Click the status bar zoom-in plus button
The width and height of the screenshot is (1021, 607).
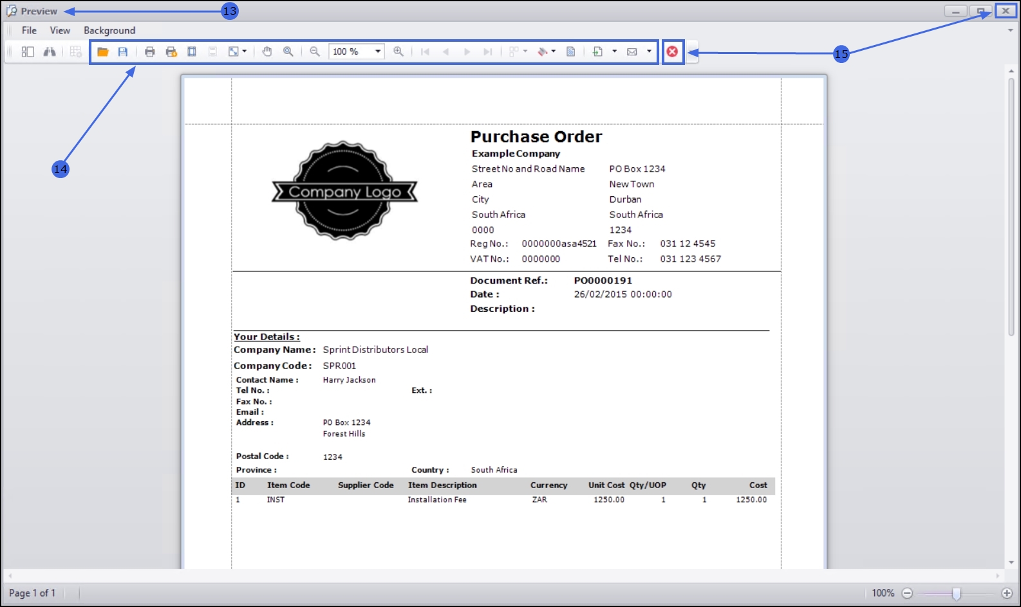tap(1007, 593)
